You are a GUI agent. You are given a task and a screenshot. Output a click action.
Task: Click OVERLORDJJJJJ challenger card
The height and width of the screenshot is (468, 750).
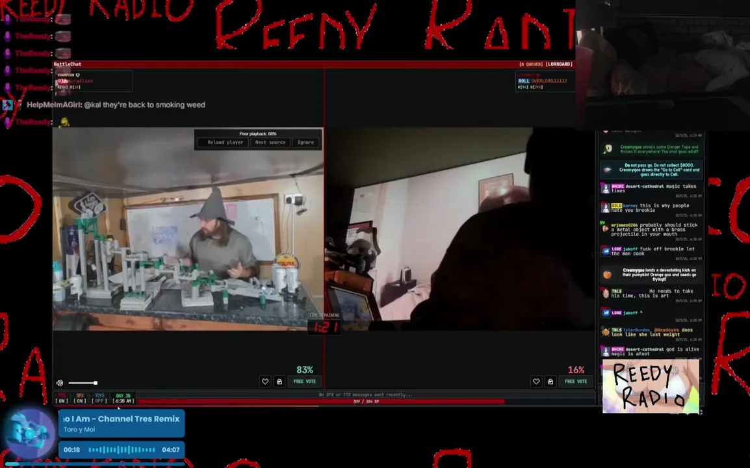[545, 81]
